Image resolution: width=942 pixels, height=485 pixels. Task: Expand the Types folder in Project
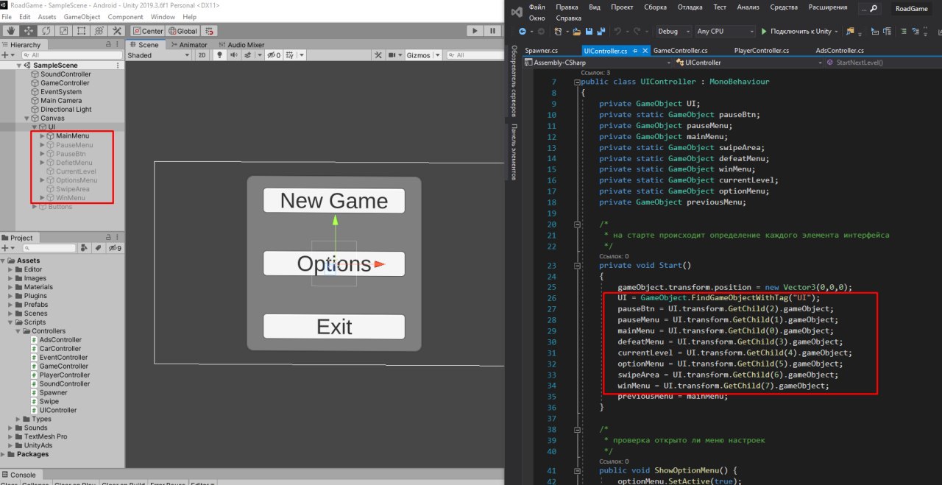18,419
